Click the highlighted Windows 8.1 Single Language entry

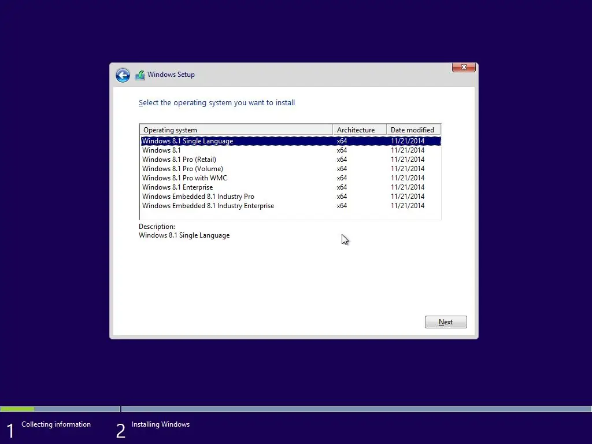click(x=188, y=140)
